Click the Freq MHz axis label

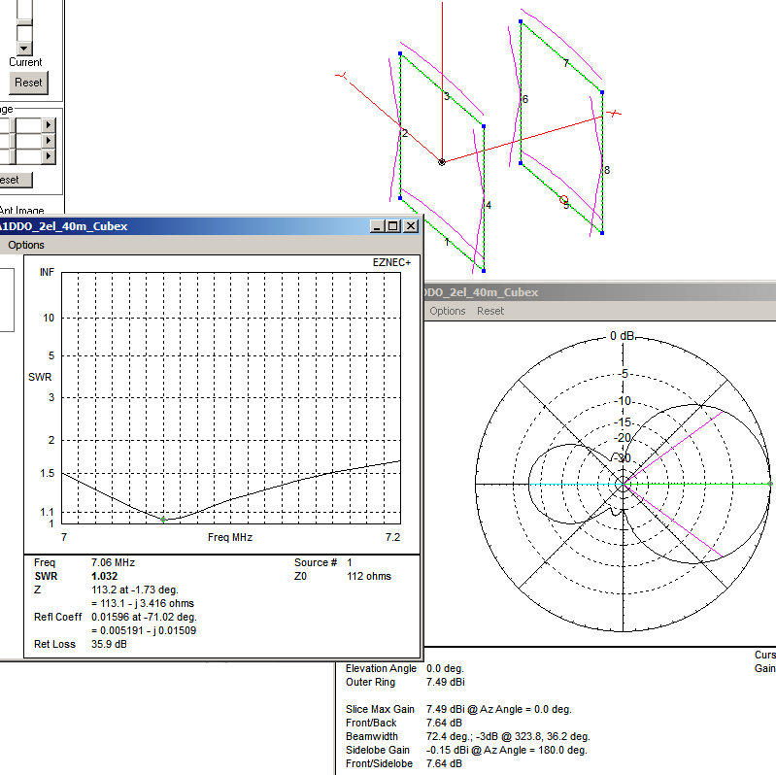[230, 537]
